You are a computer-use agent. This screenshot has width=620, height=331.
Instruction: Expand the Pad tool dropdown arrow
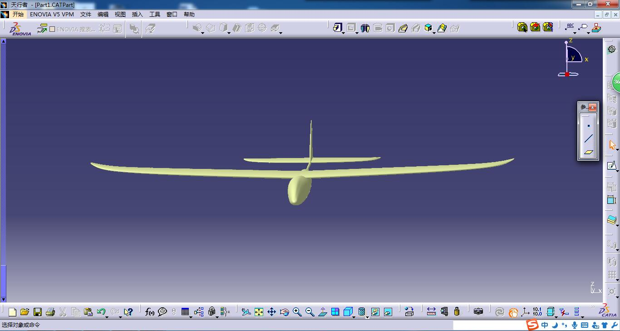(343, 33)
